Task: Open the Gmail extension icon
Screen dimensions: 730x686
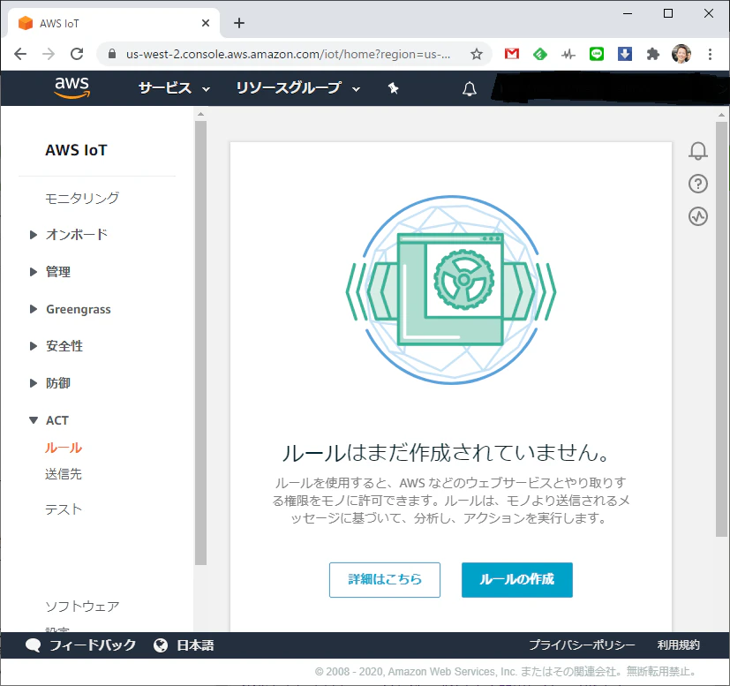Action: [512, 54]
